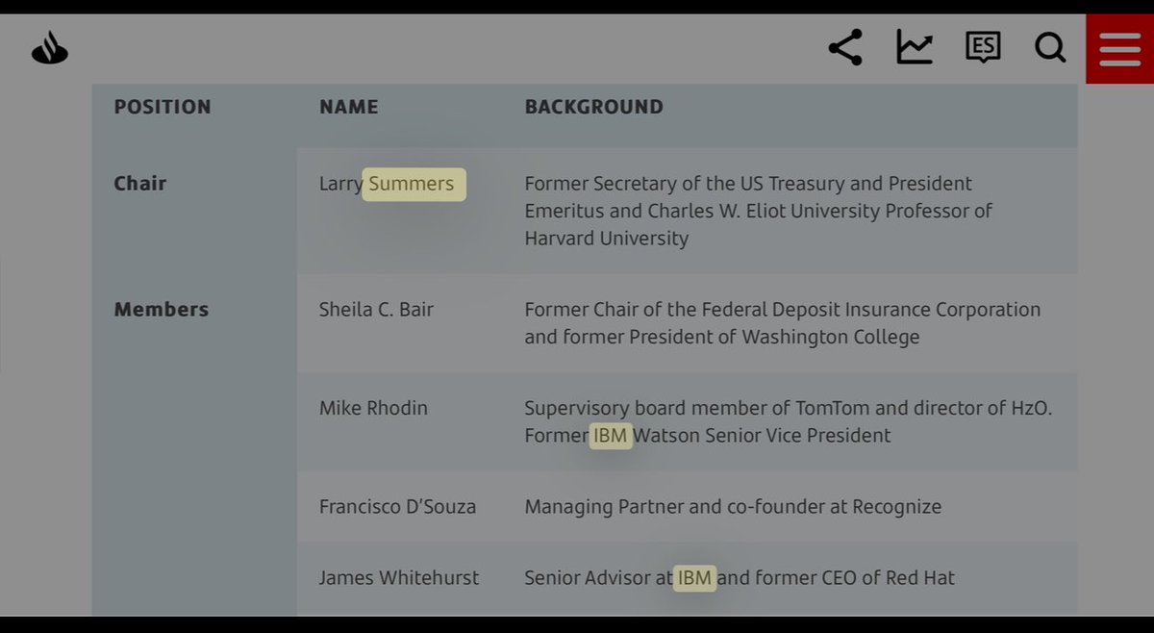Click the BACKGROUND column header
1154x633 pixels.
(593, 107)
